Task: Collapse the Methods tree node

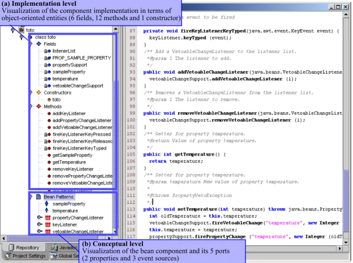Action: (x=31, y=106)
